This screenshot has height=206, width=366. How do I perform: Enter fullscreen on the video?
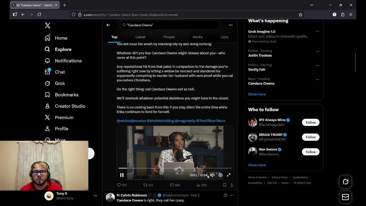coord(228,175)
